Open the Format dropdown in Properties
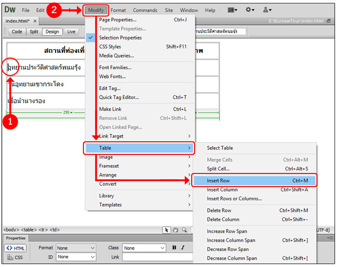This screenshot has width=337, height=267. 76,248
